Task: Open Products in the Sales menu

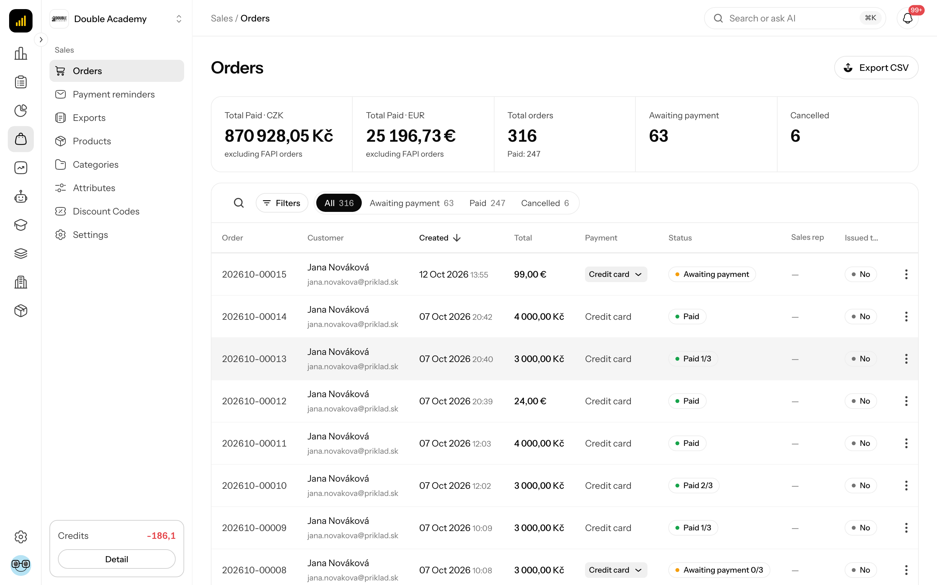Action: [x=116, y=141]
